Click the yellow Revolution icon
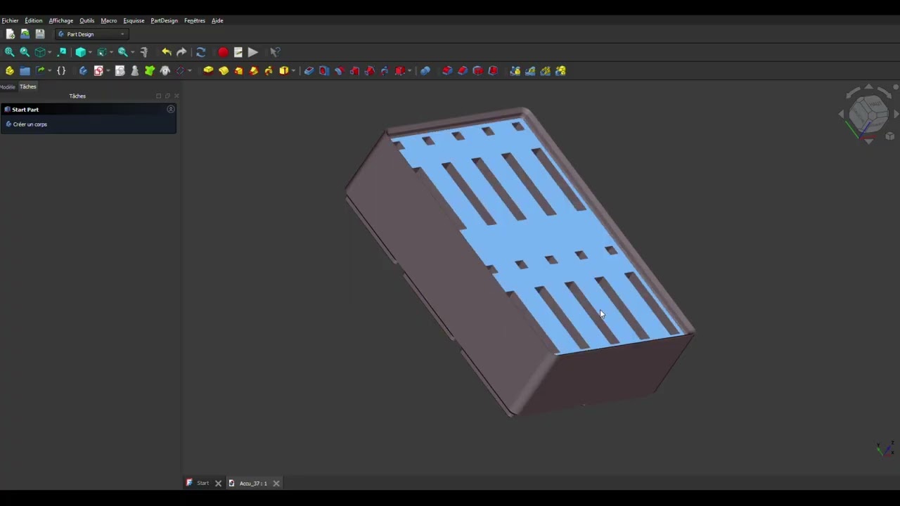This screenshot has height=506, width=900. point(224,71)
